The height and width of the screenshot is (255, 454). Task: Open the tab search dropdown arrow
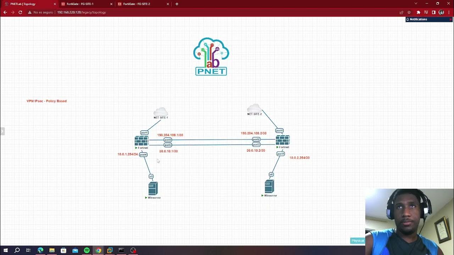(x=416, y=4)
